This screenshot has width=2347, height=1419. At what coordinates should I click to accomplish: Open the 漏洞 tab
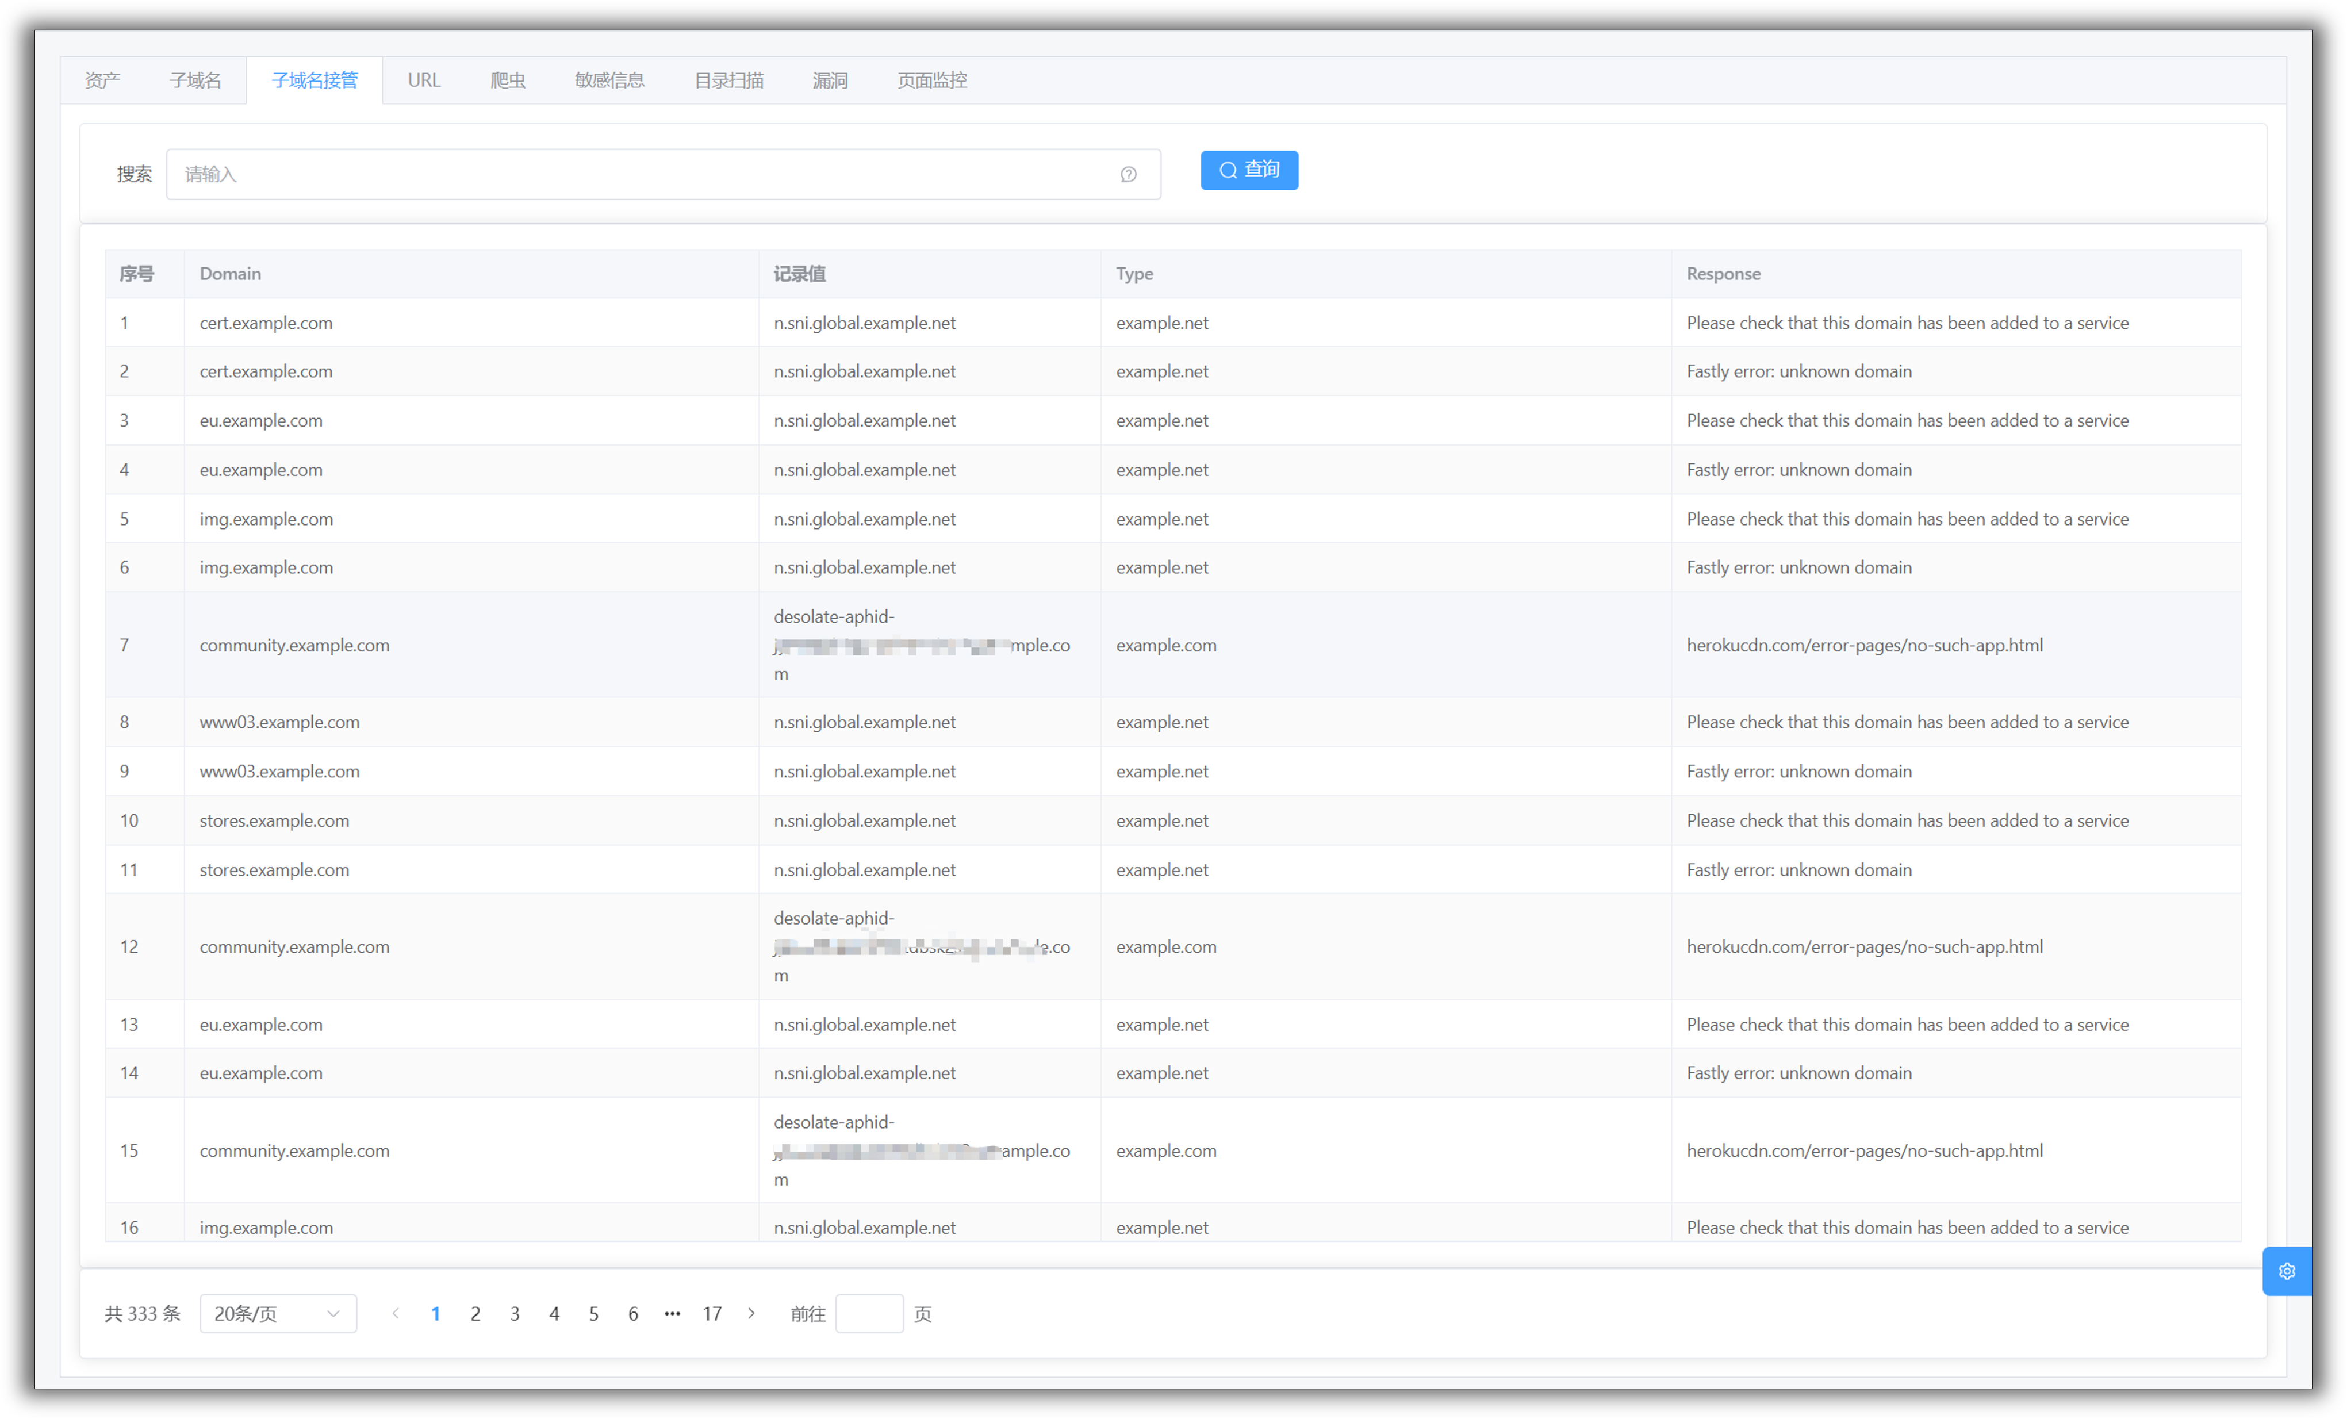(830, 80)
